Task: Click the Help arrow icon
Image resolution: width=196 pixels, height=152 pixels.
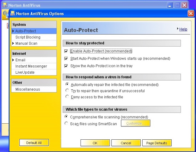Action: pyautogui.click(x=178, y=29)
